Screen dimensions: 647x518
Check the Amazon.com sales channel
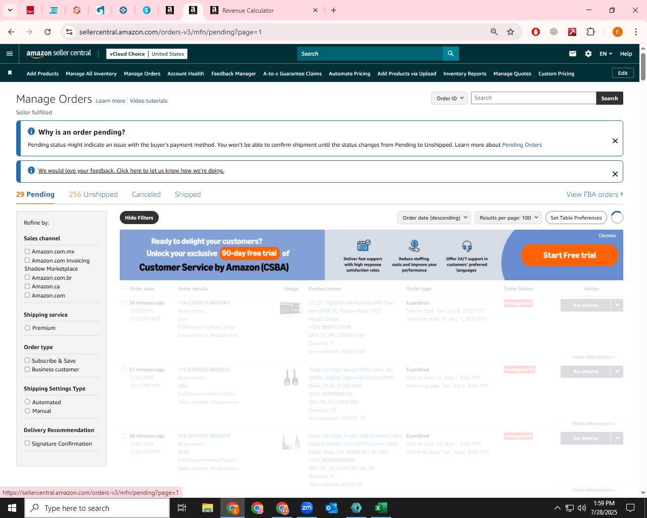pos(27,295)
